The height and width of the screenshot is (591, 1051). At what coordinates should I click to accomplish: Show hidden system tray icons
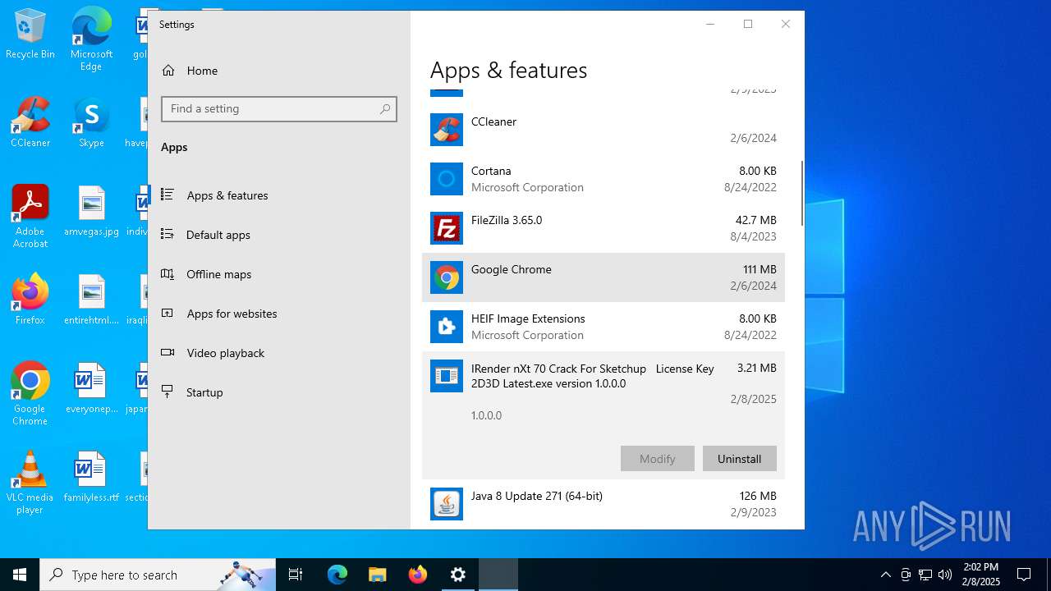tap(885, 575)
